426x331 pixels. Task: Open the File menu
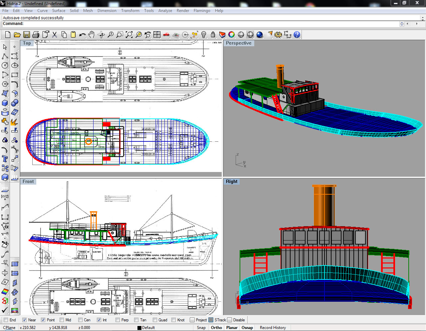click(x=5, y=11)
